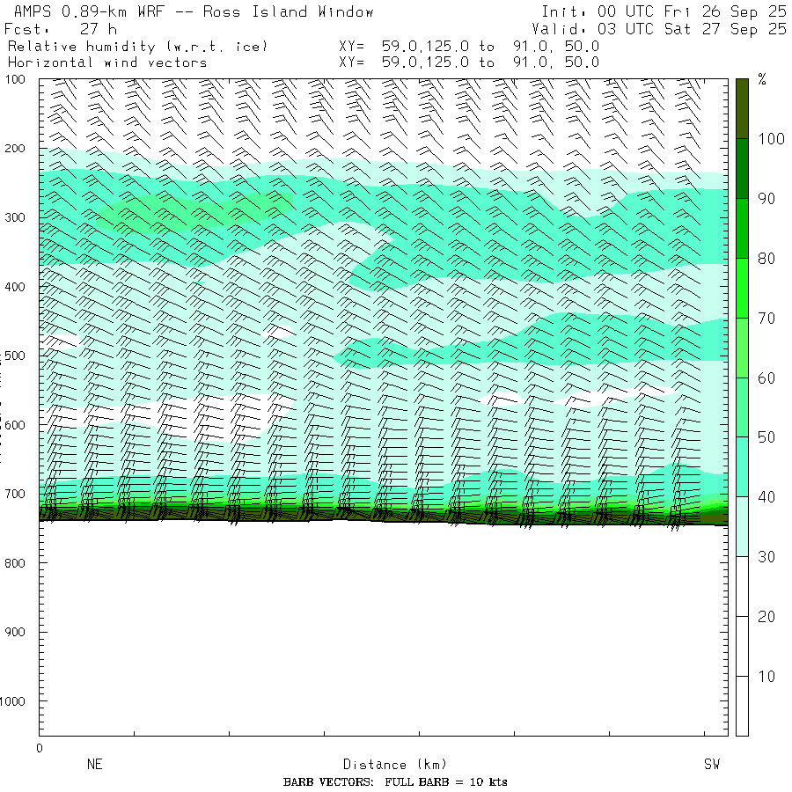The image size is (792, 792).
Task: Click the XY coordinates on the relative humidity line
Action: (x=469, y=47)
